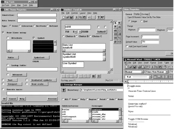The height and width of the screenshot is (129, 174).
Task: Select the Cover type radio button
Action: (x=10, y=26)
